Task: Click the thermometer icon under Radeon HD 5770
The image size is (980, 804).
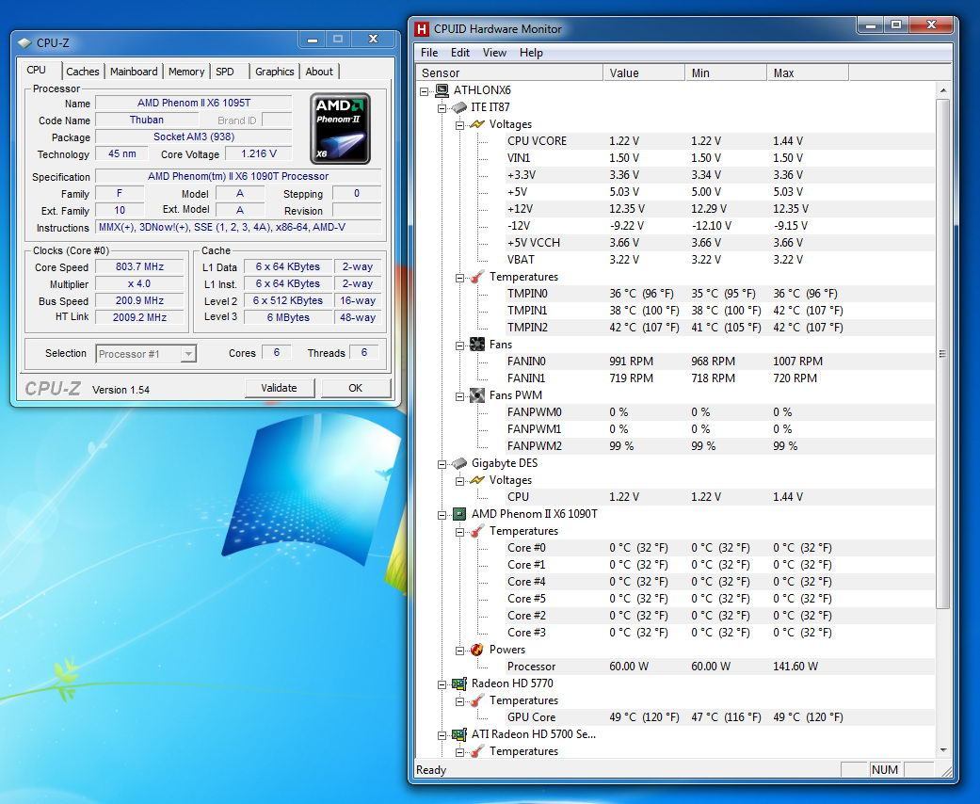Action: [477, 700]
